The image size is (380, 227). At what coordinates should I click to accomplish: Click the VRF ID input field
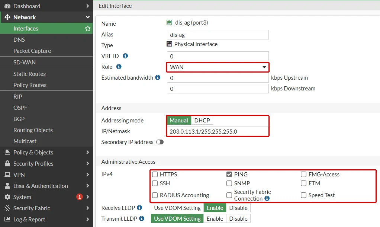pyautogui.click(x=218, y=56)
